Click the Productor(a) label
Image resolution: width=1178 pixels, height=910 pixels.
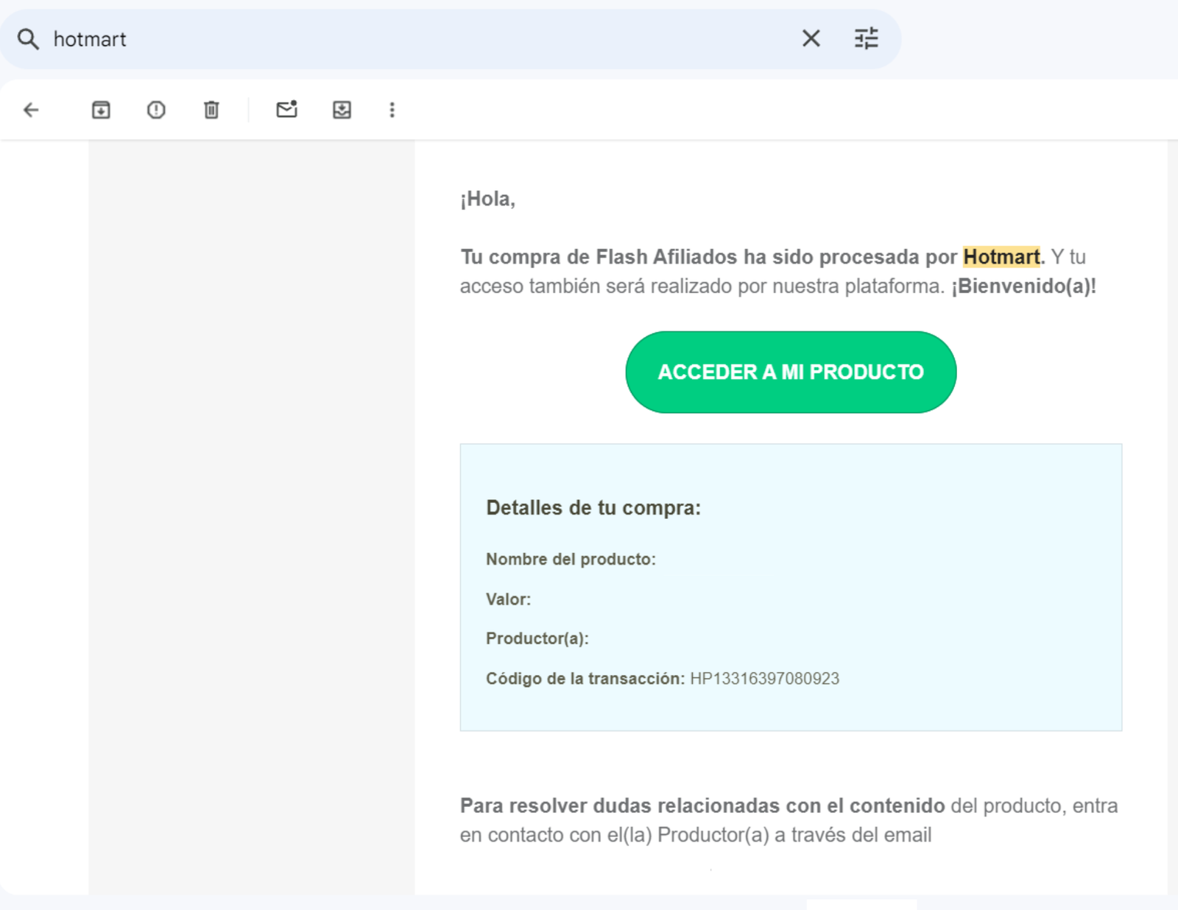point(537,638)
